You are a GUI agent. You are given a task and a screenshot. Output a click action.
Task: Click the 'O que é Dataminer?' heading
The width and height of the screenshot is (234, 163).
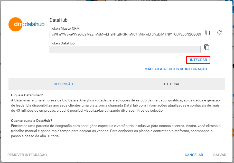tap(27, 95)
